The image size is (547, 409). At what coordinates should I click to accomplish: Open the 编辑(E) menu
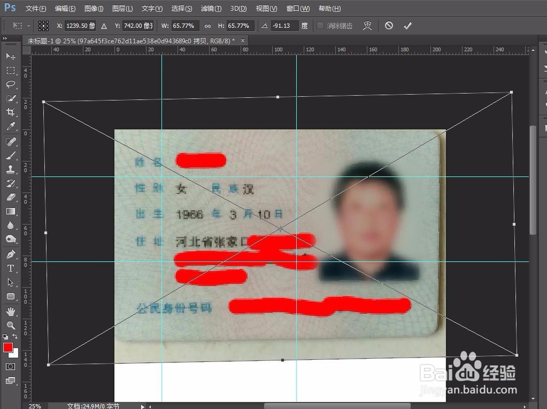pos(65,8)
